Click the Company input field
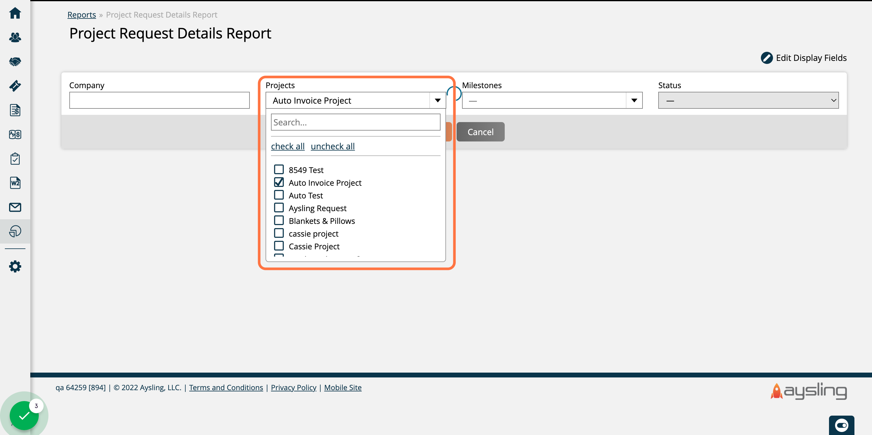 click(160, 100)
